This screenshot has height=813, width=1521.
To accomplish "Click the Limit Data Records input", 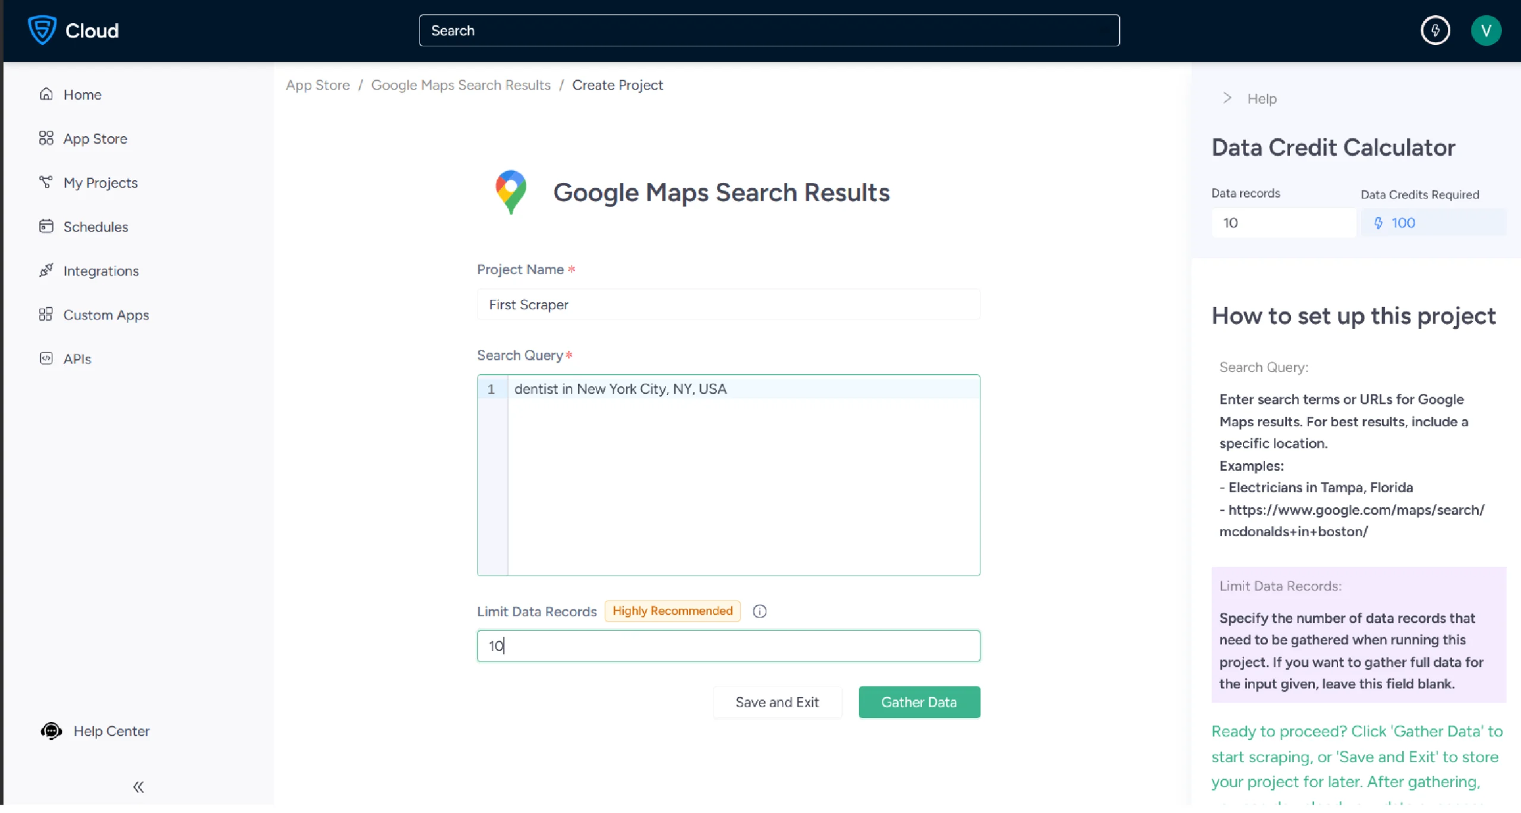I will click(728, 646).
